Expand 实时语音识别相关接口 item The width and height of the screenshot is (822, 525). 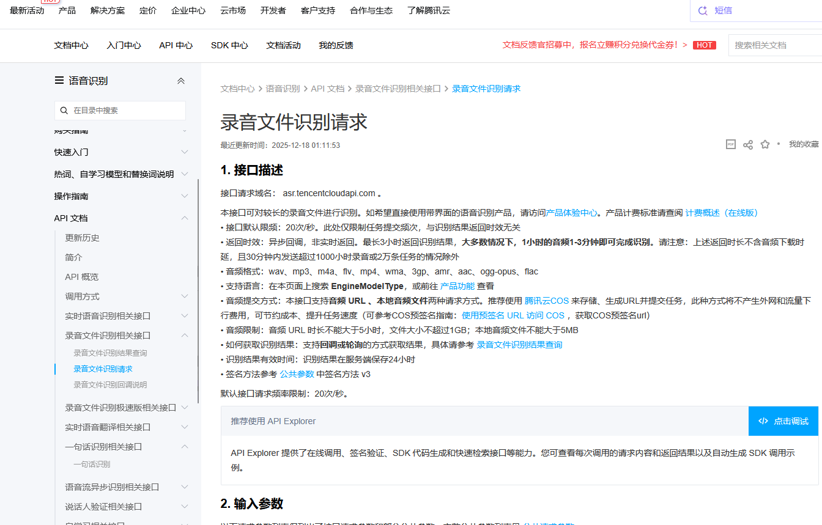coord(185,316)
